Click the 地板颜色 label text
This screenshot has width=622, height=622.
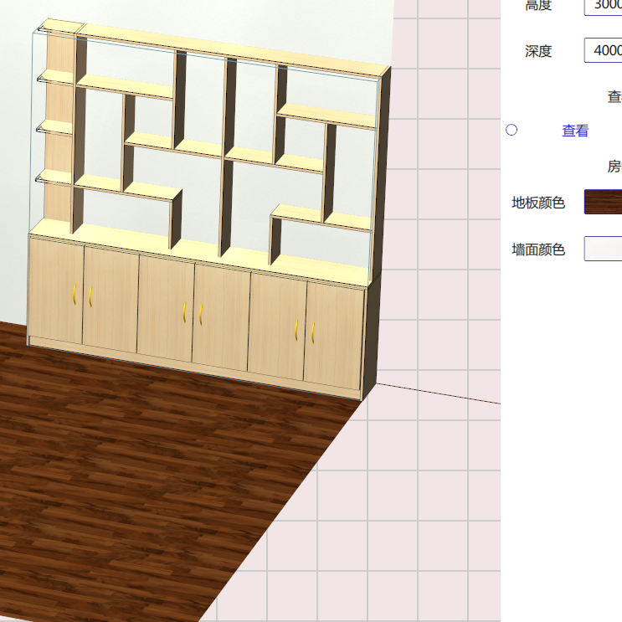[x=538, y=203]
